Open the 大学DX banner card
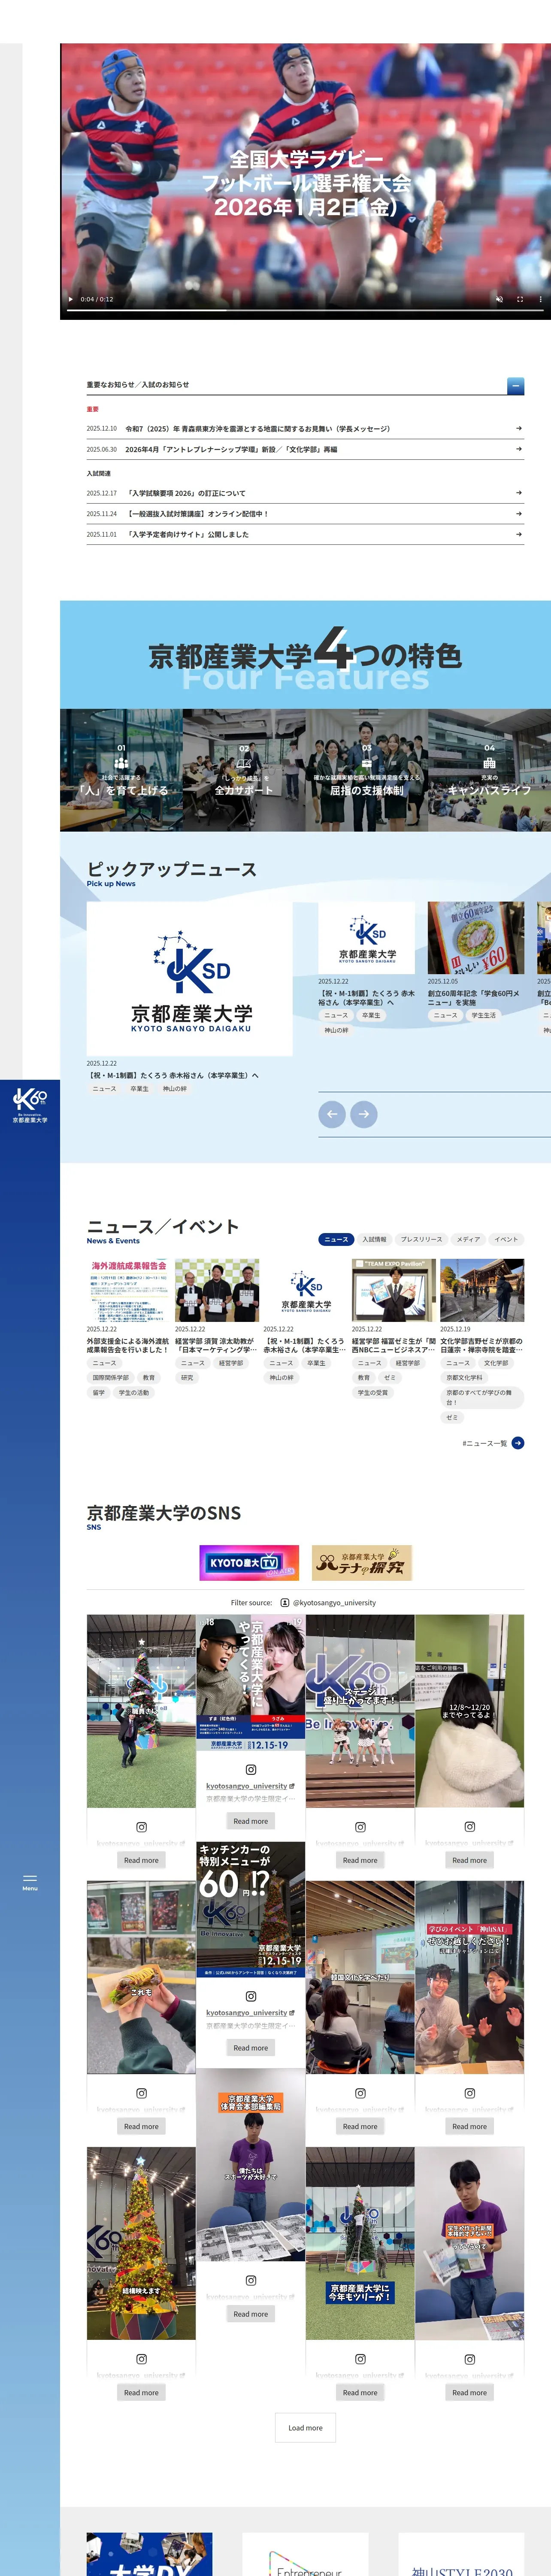Viewport: 551px width, 2576px height. pos(149,2554)
